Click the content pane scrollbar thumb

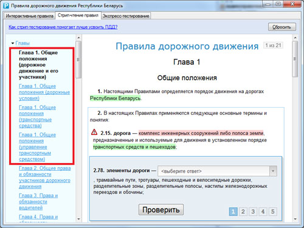pos(295,59)
